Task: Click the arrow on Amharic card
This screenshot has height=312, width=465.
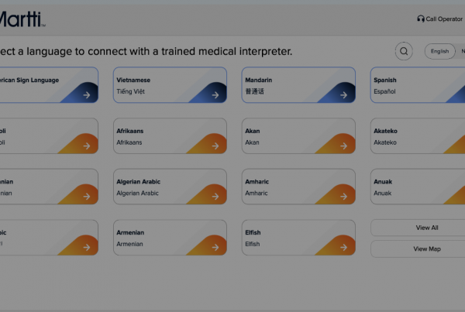Action: click(x=343, y=197)
